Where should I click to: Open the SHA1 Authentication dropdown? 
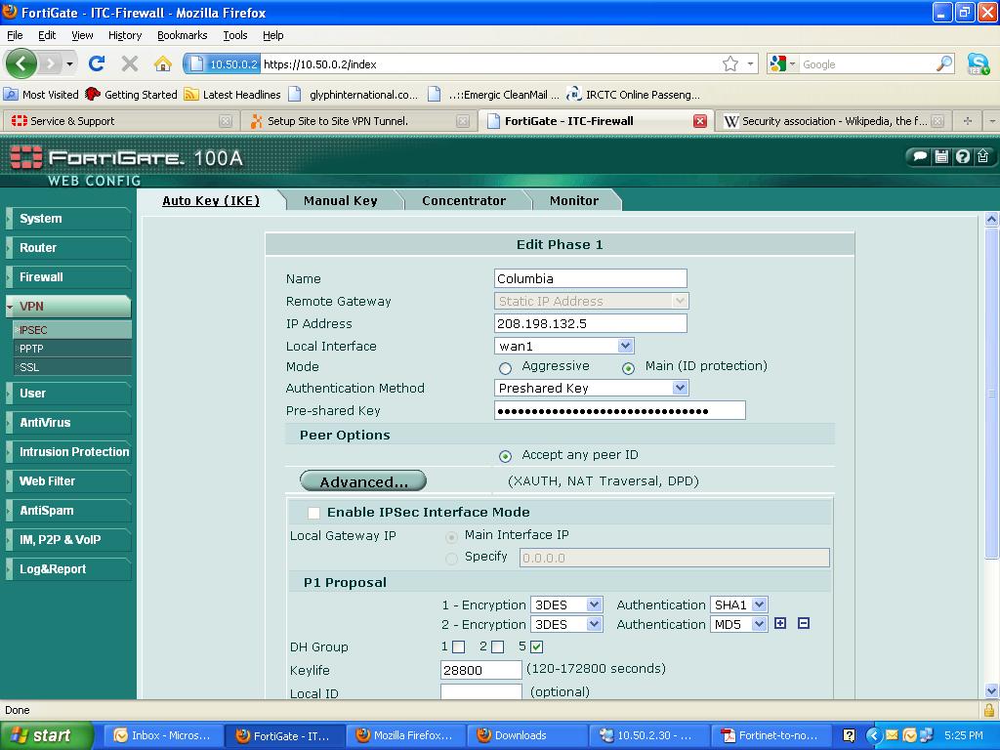click(739, 604)
